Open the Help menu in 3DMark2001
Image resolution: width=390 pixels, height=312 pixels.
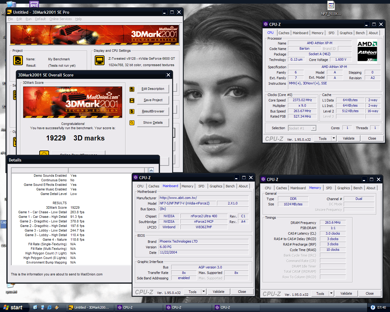point(79,19)
